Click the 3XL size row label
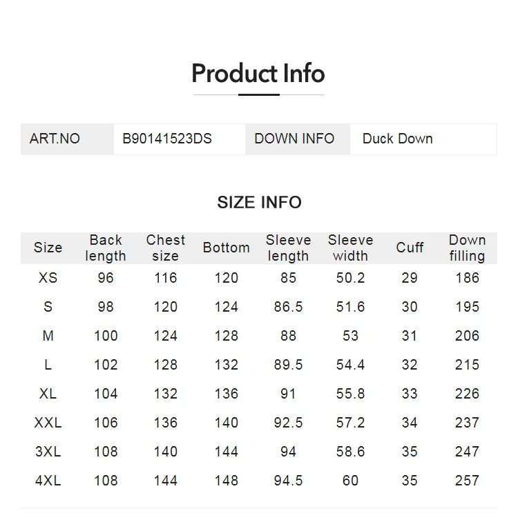Screen dimensions: 518x522 pyautogui.click(x=48, y=452)
